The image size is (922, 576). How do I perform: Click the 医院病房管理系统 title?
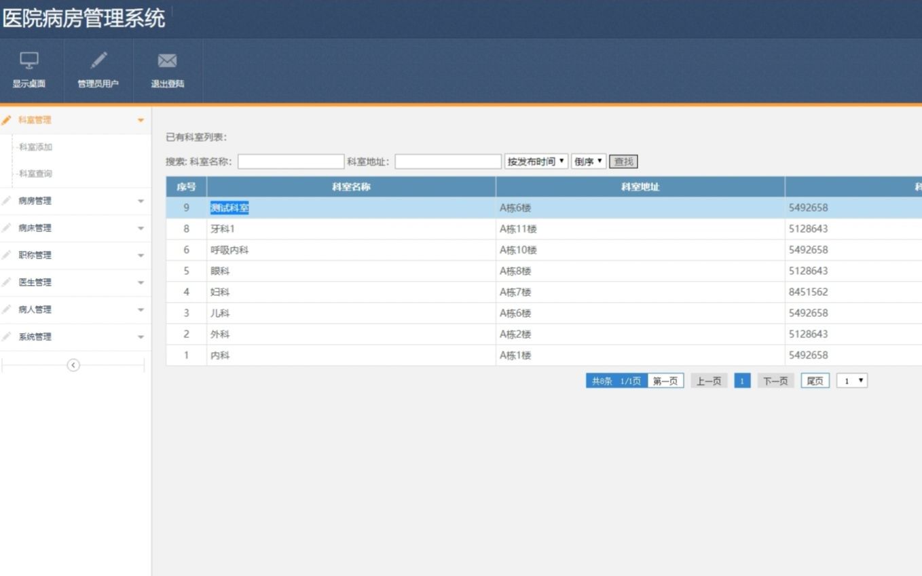[84, 18]
